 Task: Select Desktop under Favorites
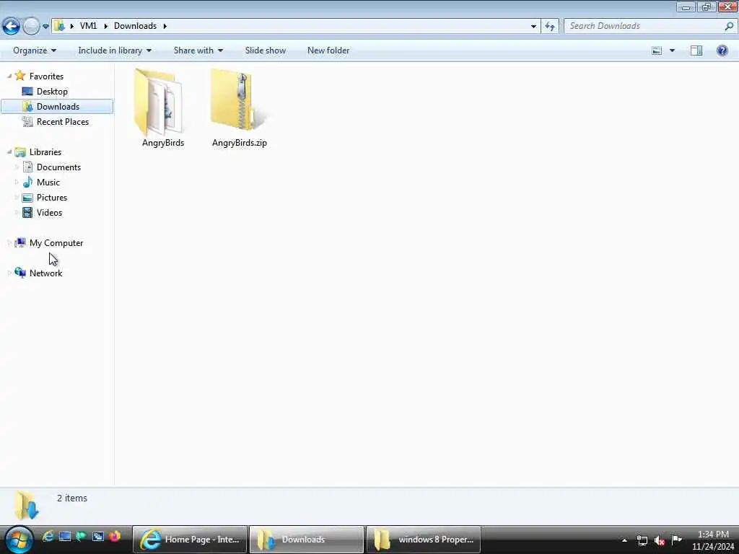[x=52, y=92]
